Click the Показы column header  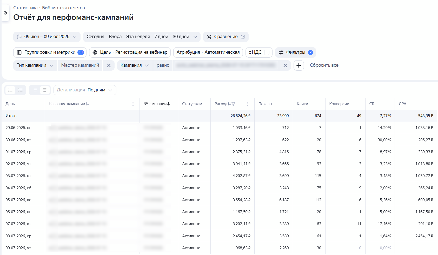[265, 104]
